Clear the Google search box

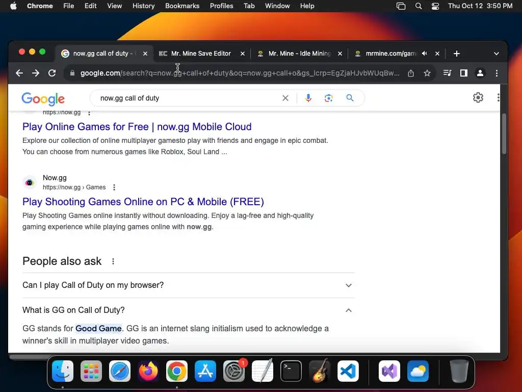pyautogui.click(x=285, y=98)
